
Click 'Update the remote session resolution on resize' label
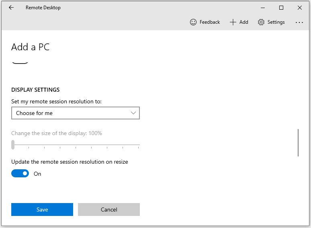coord(70,162)
